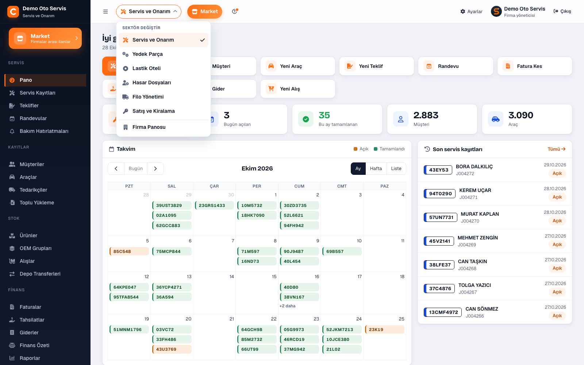Expand the +2 daha calendar link
This screenshot has width=584, height=365.
click(x=288, y=306)
